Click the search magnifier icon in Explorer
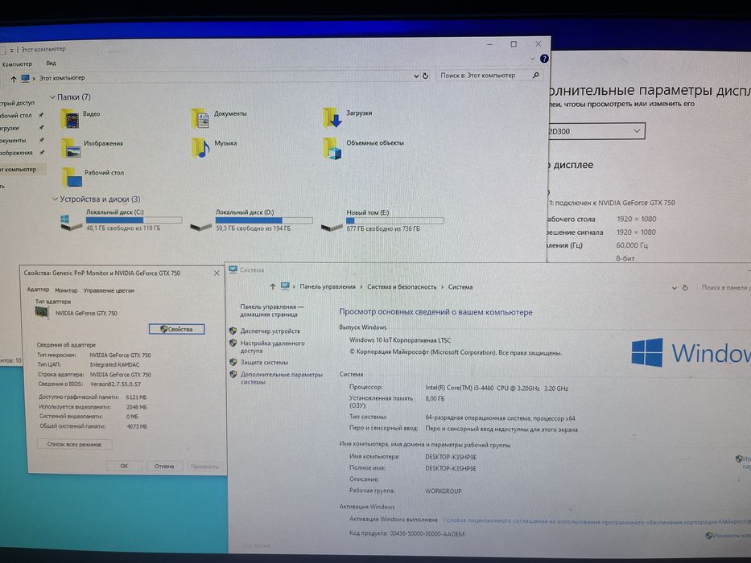 (x=535, y=75)
